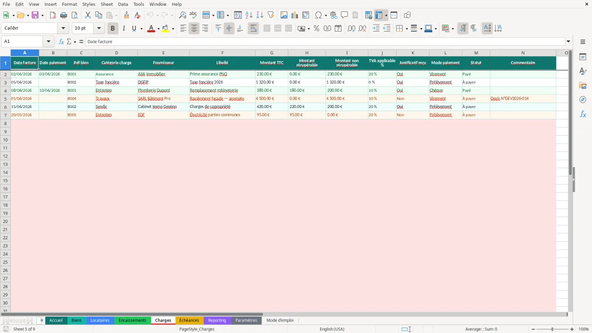
Task: Expand the formula bar arrow
Action: [x=568, y=42]
